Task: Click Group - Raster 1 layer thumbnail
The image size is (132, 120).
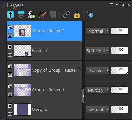Action: coord(22,90)
